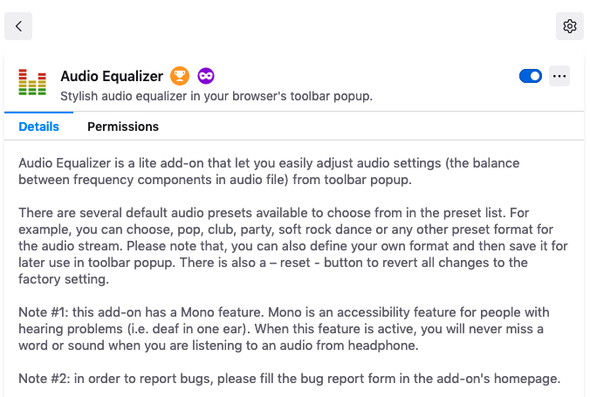Open the three-dots more options menu
Viewport: 590px width, 397px height.
[560, 76]
